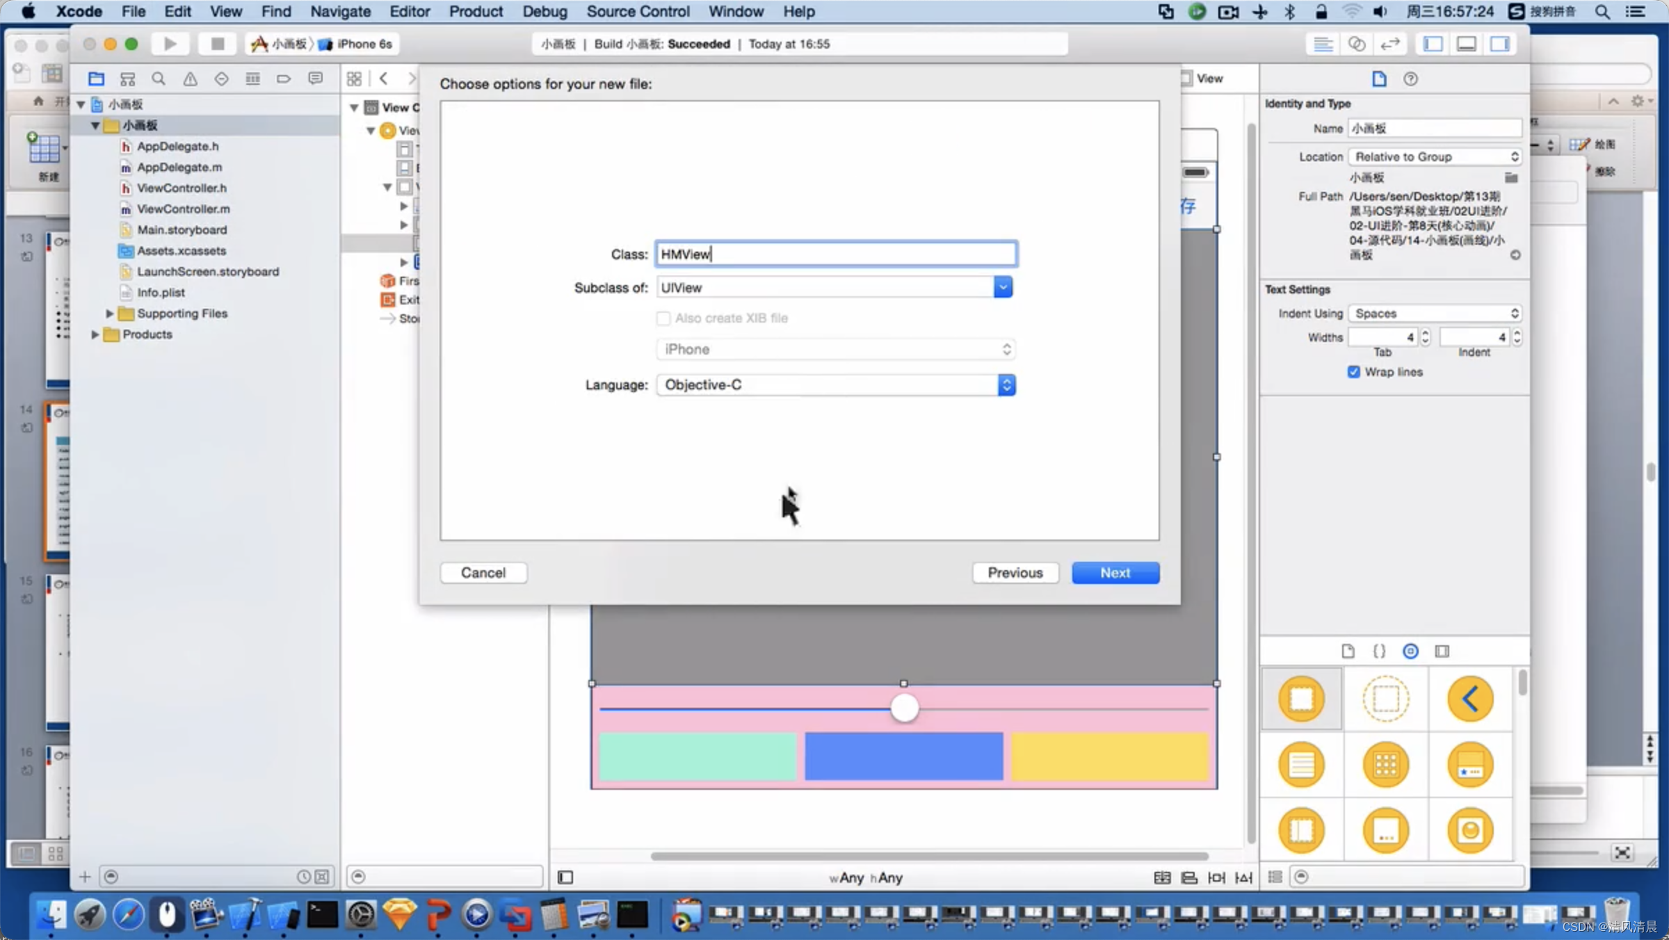Screen dimensions: 1669x940
Task: Adjust the Tab width stepper value
Action: (1424, 337)
